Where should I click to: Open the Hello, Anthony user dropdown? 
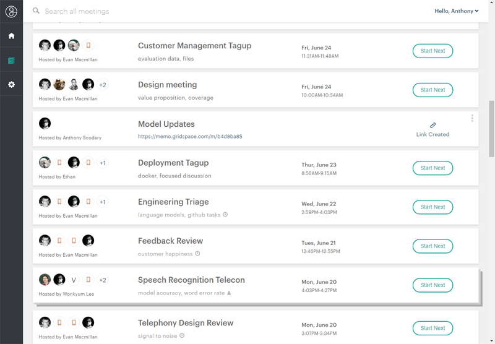[x=457, y=11]
